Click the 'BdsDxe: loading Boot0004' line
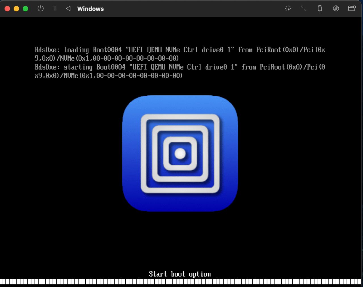Screen dimensions: 363x287 (x=180, y=54)
